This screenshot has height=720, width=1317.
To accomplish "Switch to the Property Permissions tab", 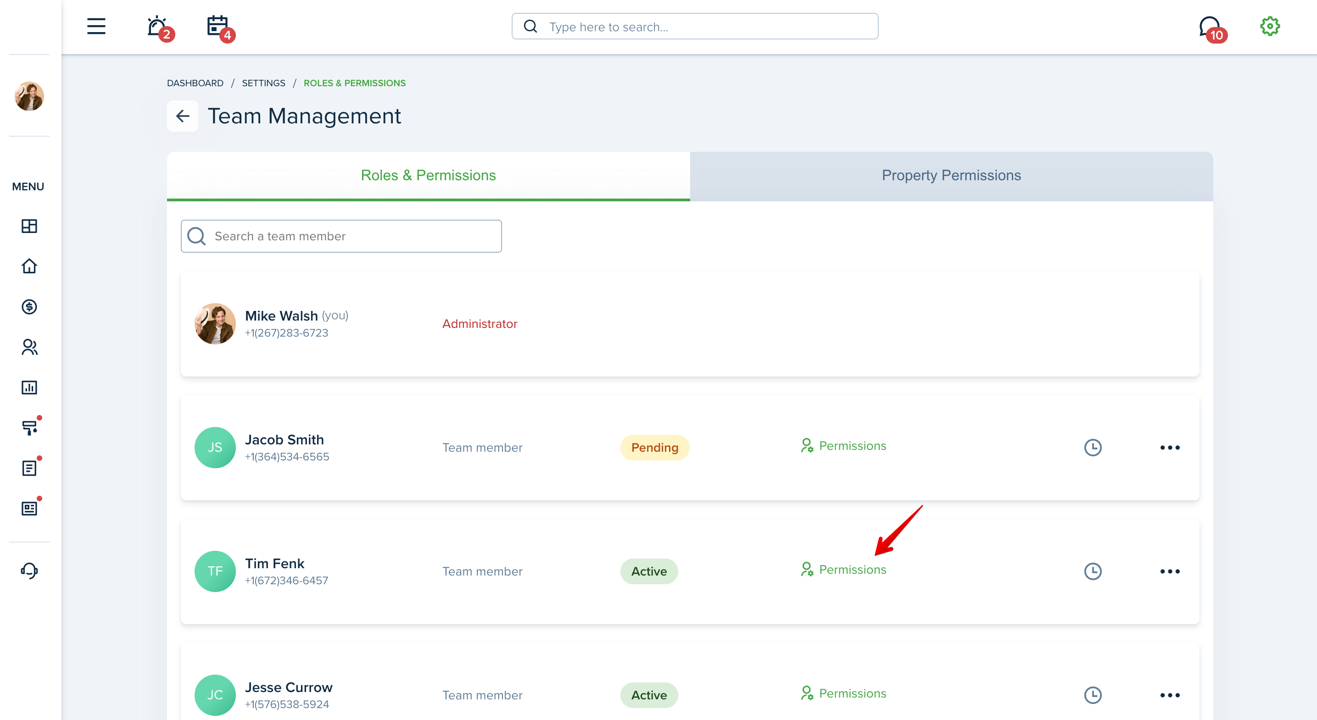I will tap(951, 175).
